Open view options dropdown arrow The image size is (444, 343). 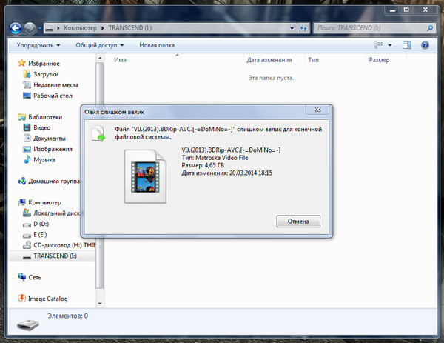[390, 45]
